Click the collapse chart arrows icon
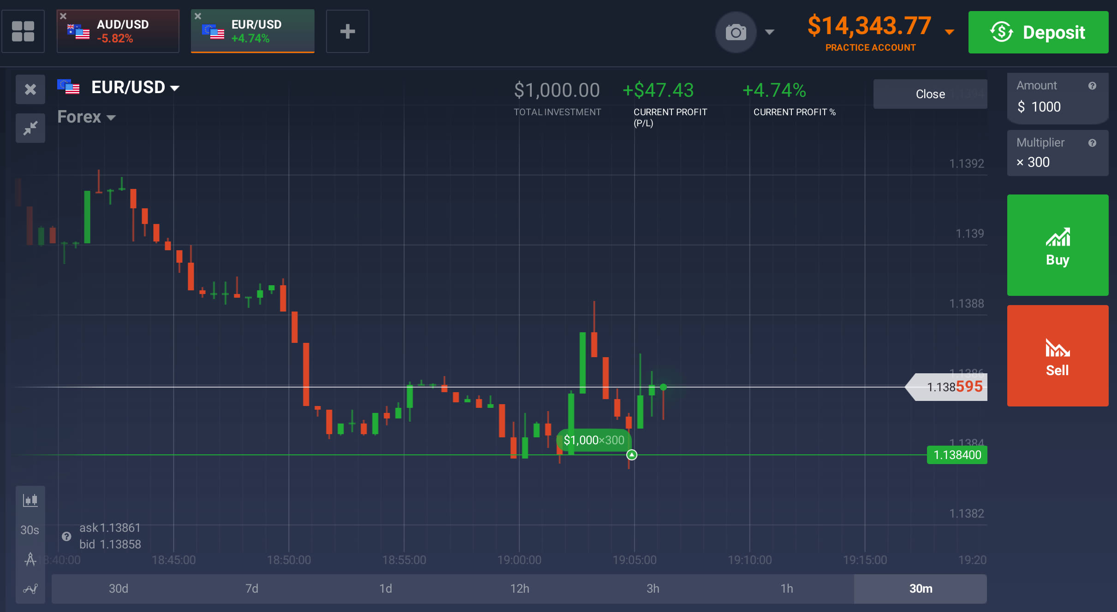Viewport: 1117px width, 612px height. click(30, 128)
